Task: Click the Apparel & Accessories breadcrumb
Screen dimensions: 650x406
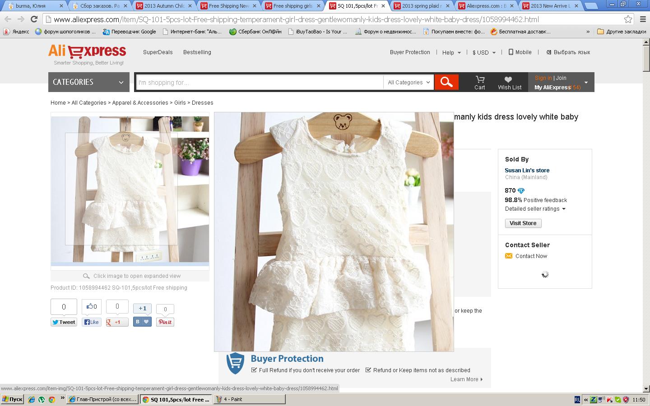Action: point(140,103)
